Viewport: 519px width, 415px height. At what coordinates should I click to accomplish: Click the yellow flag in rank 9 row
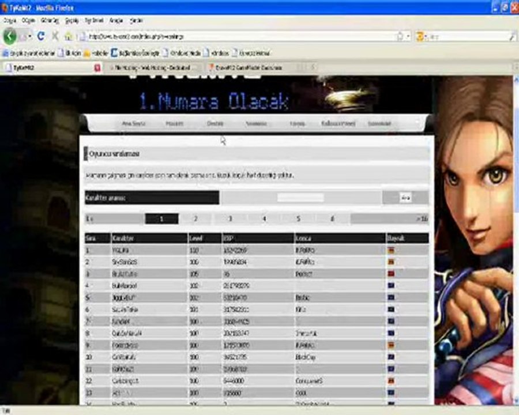(x=391, y=345)
